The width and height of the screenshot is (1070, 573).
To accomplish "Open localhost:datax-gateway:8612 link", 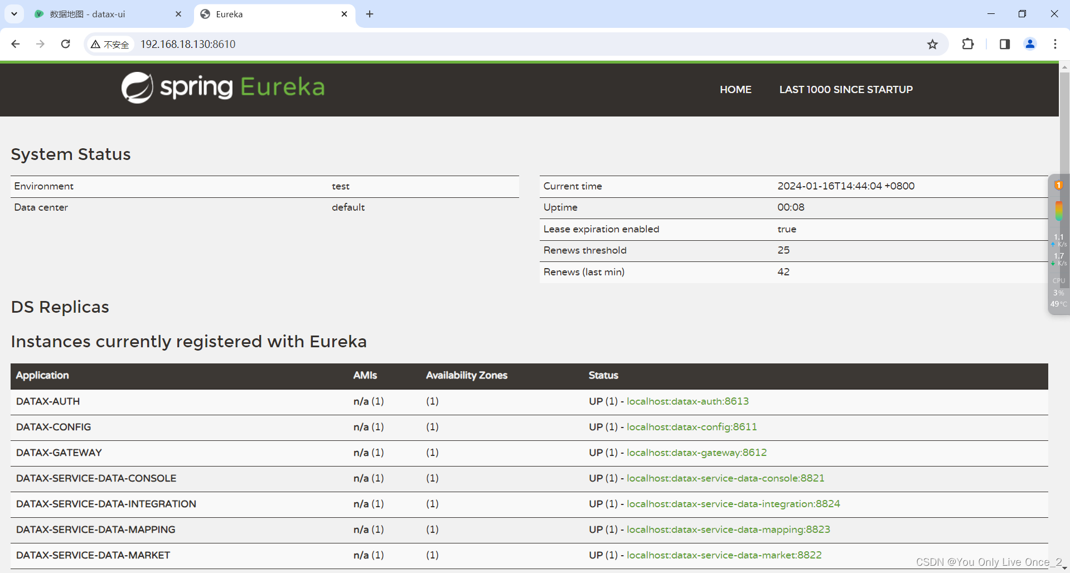I will point(696,453).
